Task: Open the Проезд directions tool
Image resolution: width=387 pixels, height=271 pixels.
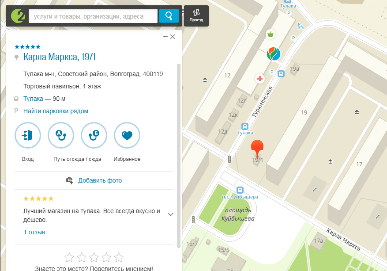Action: [x=196, y=16]
